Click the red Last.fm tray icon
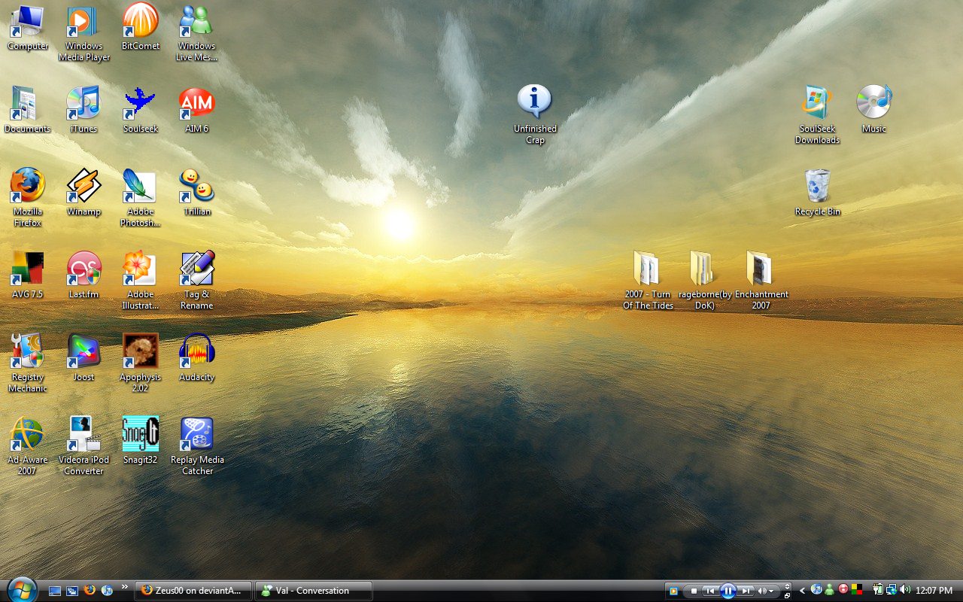Viewport: 963px width, 602px height. [x=843, y=589]
